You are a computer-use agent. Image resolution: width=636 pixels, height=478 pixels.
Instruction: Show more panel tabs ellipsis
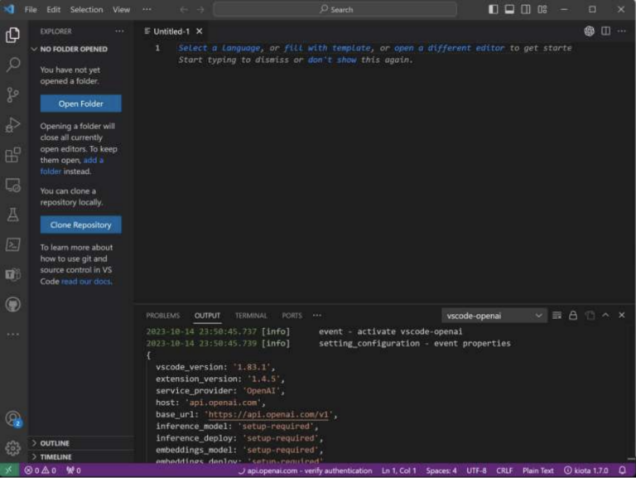[317, 316]
